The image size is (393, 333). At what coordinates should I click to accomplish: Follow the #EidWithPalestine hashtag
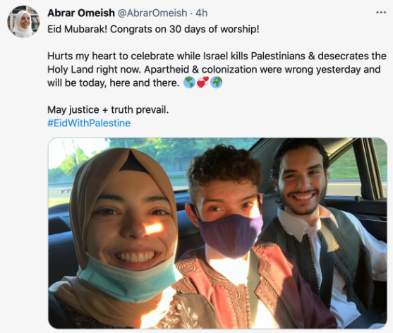click(x=89, y=123)
